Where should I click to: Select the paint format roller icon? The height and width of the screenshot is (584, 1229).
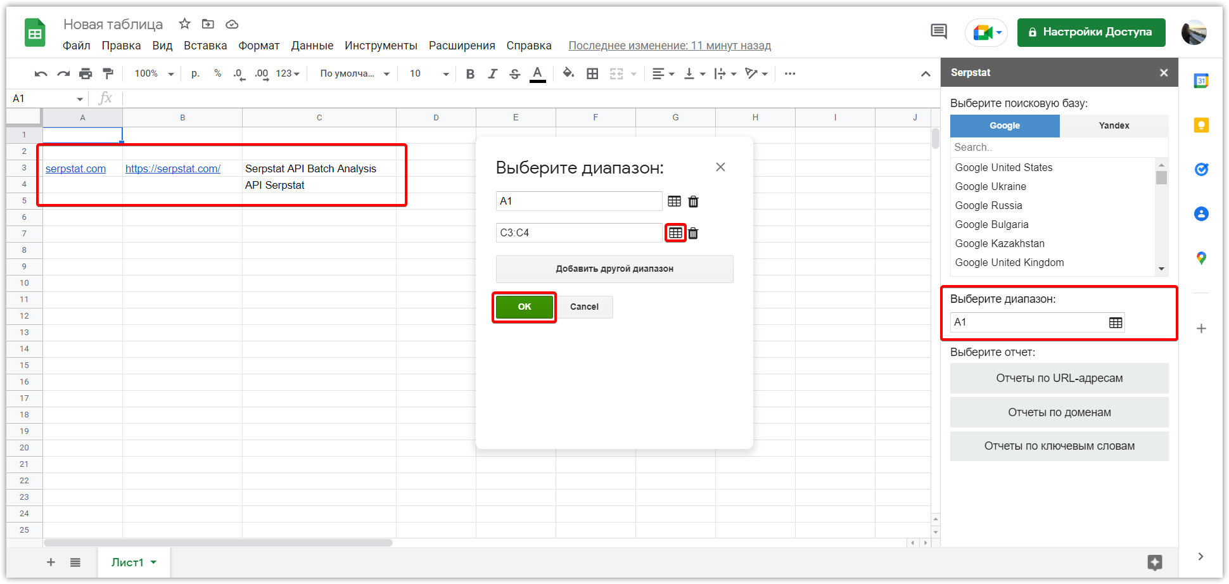[108, 73]
